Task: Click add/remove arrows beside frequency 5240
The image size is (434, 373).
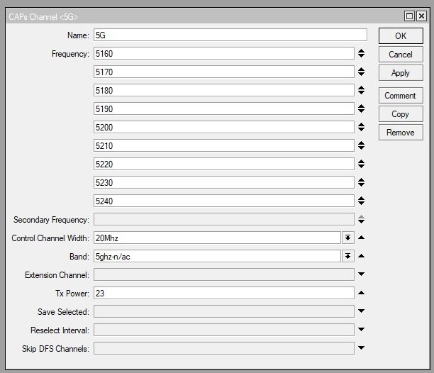Action: tap(361, 201)
